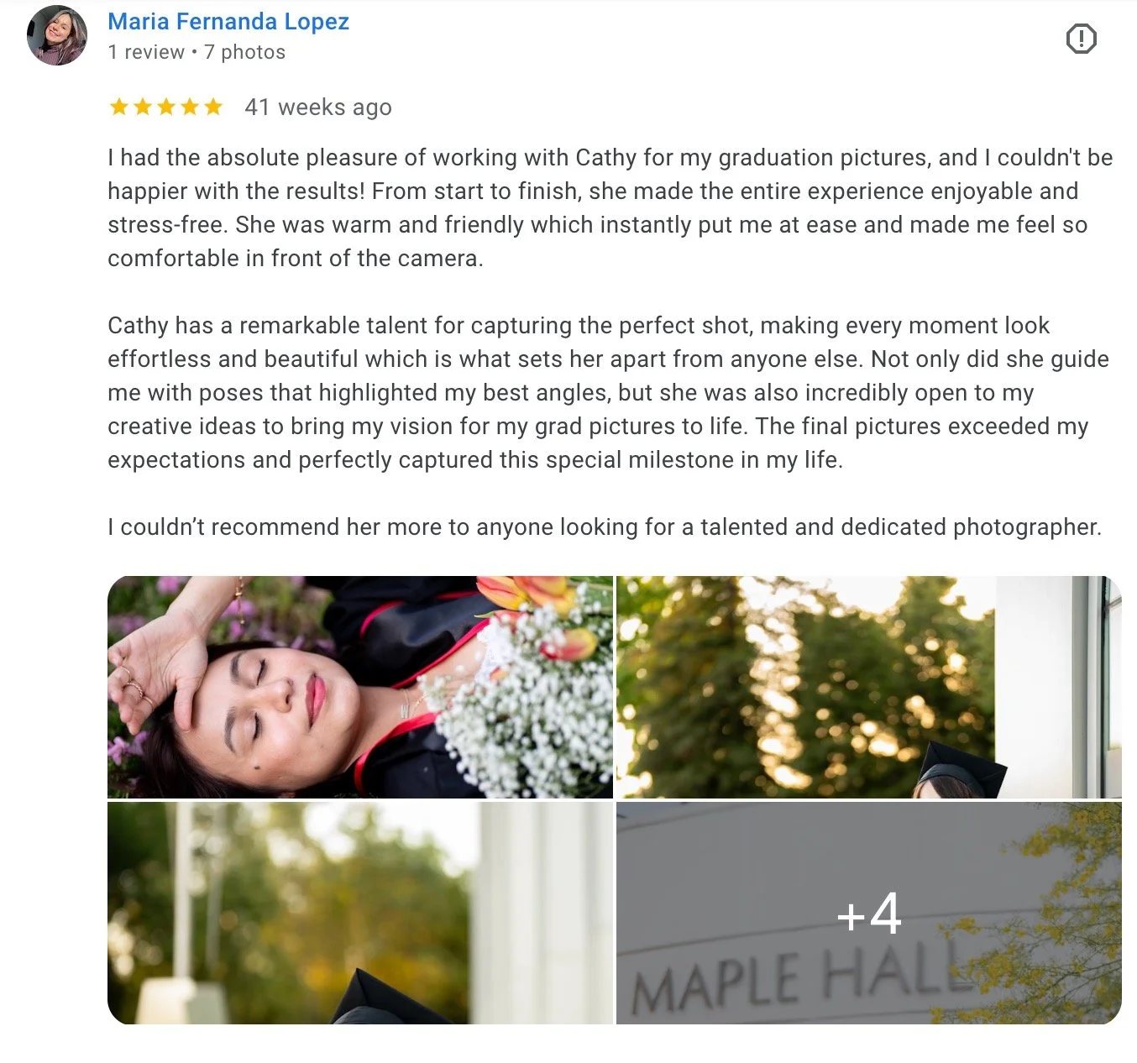Click the fifth yellow rating star
This screenshot has width=1137, height=1063.
[212, 107]
